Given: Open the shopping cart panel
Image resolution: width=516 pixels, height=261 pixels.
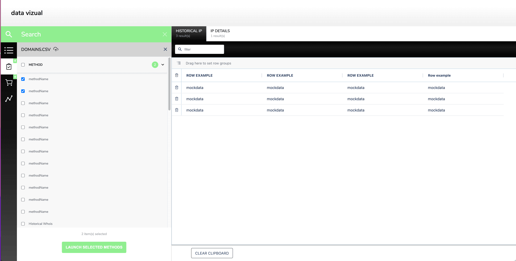Looking at the screenshot, I should pyautogui.click(x=9, y=83).
